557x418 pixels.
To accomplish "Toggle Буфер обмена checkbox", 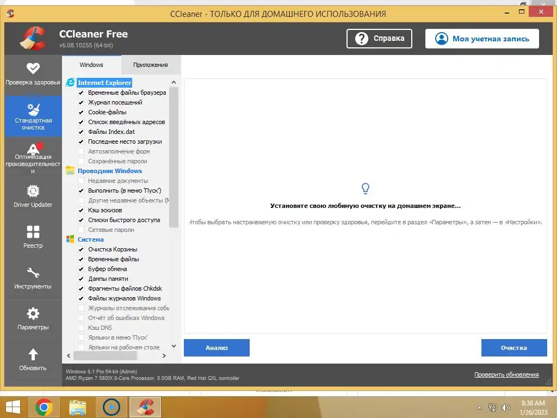I will click(x=81, y=269).
